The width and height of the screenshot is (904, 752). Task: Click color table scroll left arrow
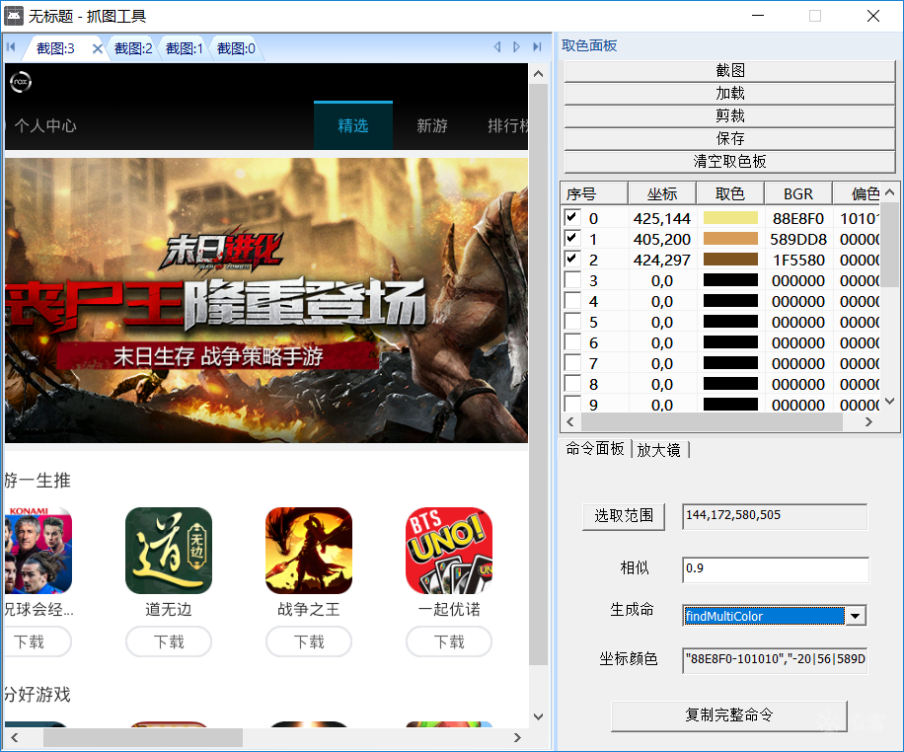pos(570,422)
